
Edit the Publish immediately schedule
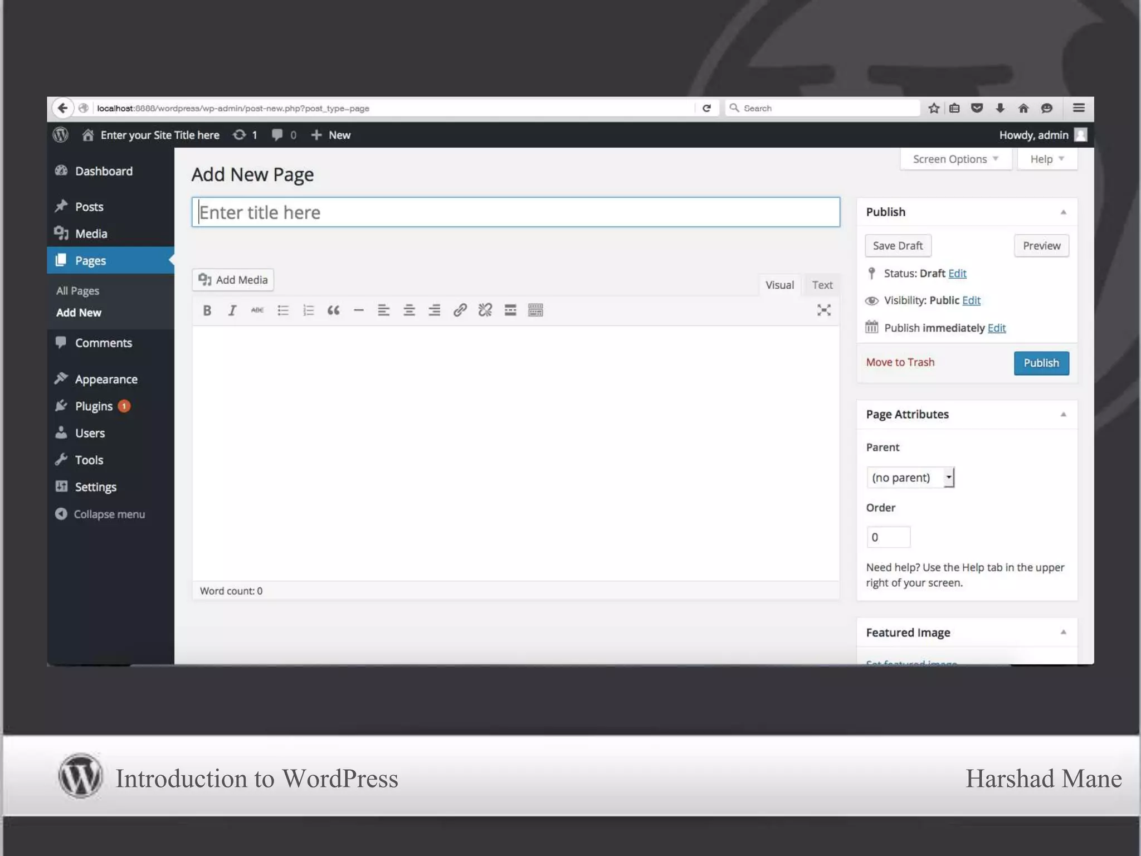click(x=996, y=328)
